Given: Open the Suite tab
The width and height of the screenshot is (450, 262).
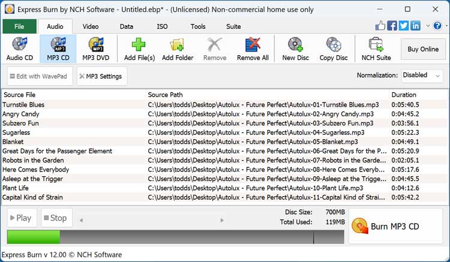Looking at the screenshot, I should click(233, 26).
